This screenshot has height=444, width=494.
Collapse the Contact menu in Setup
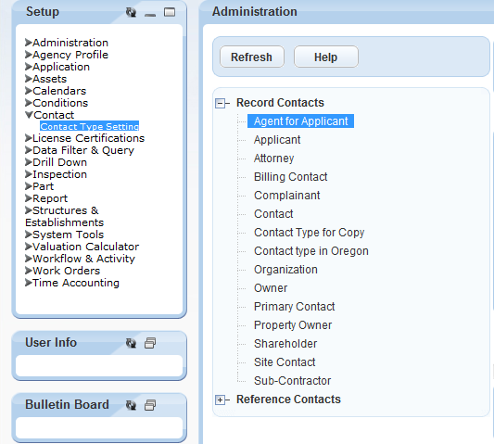(29, 115)
